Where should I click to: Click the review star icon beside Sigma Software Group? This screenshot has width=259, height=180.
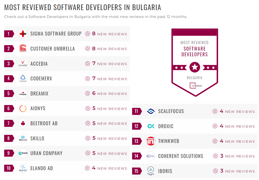click(88, 34)
